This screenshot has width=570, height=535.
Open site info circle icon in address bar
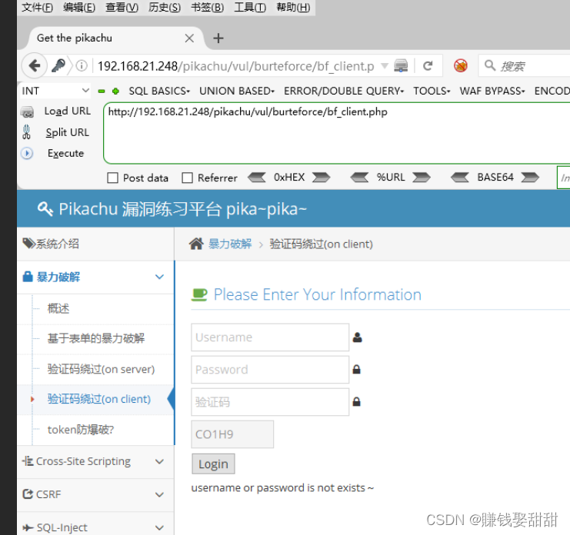(82, 66)
